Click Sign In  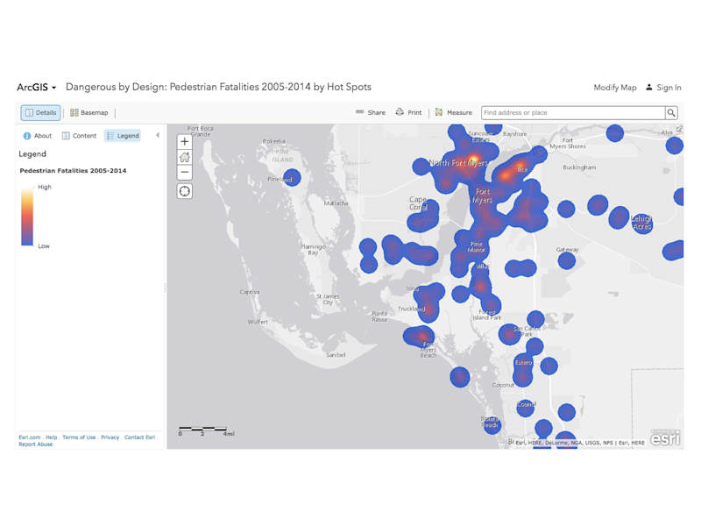tap(663, 88)
